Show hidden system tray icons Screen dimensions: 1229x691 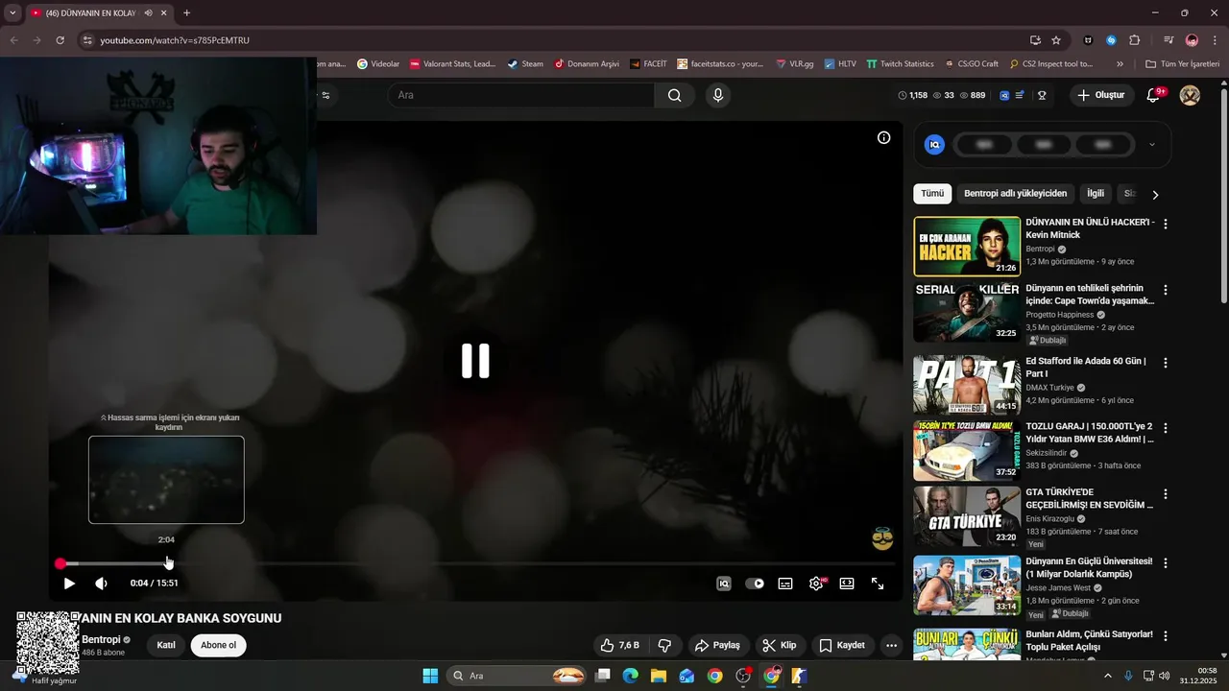tap(1107, 676)
